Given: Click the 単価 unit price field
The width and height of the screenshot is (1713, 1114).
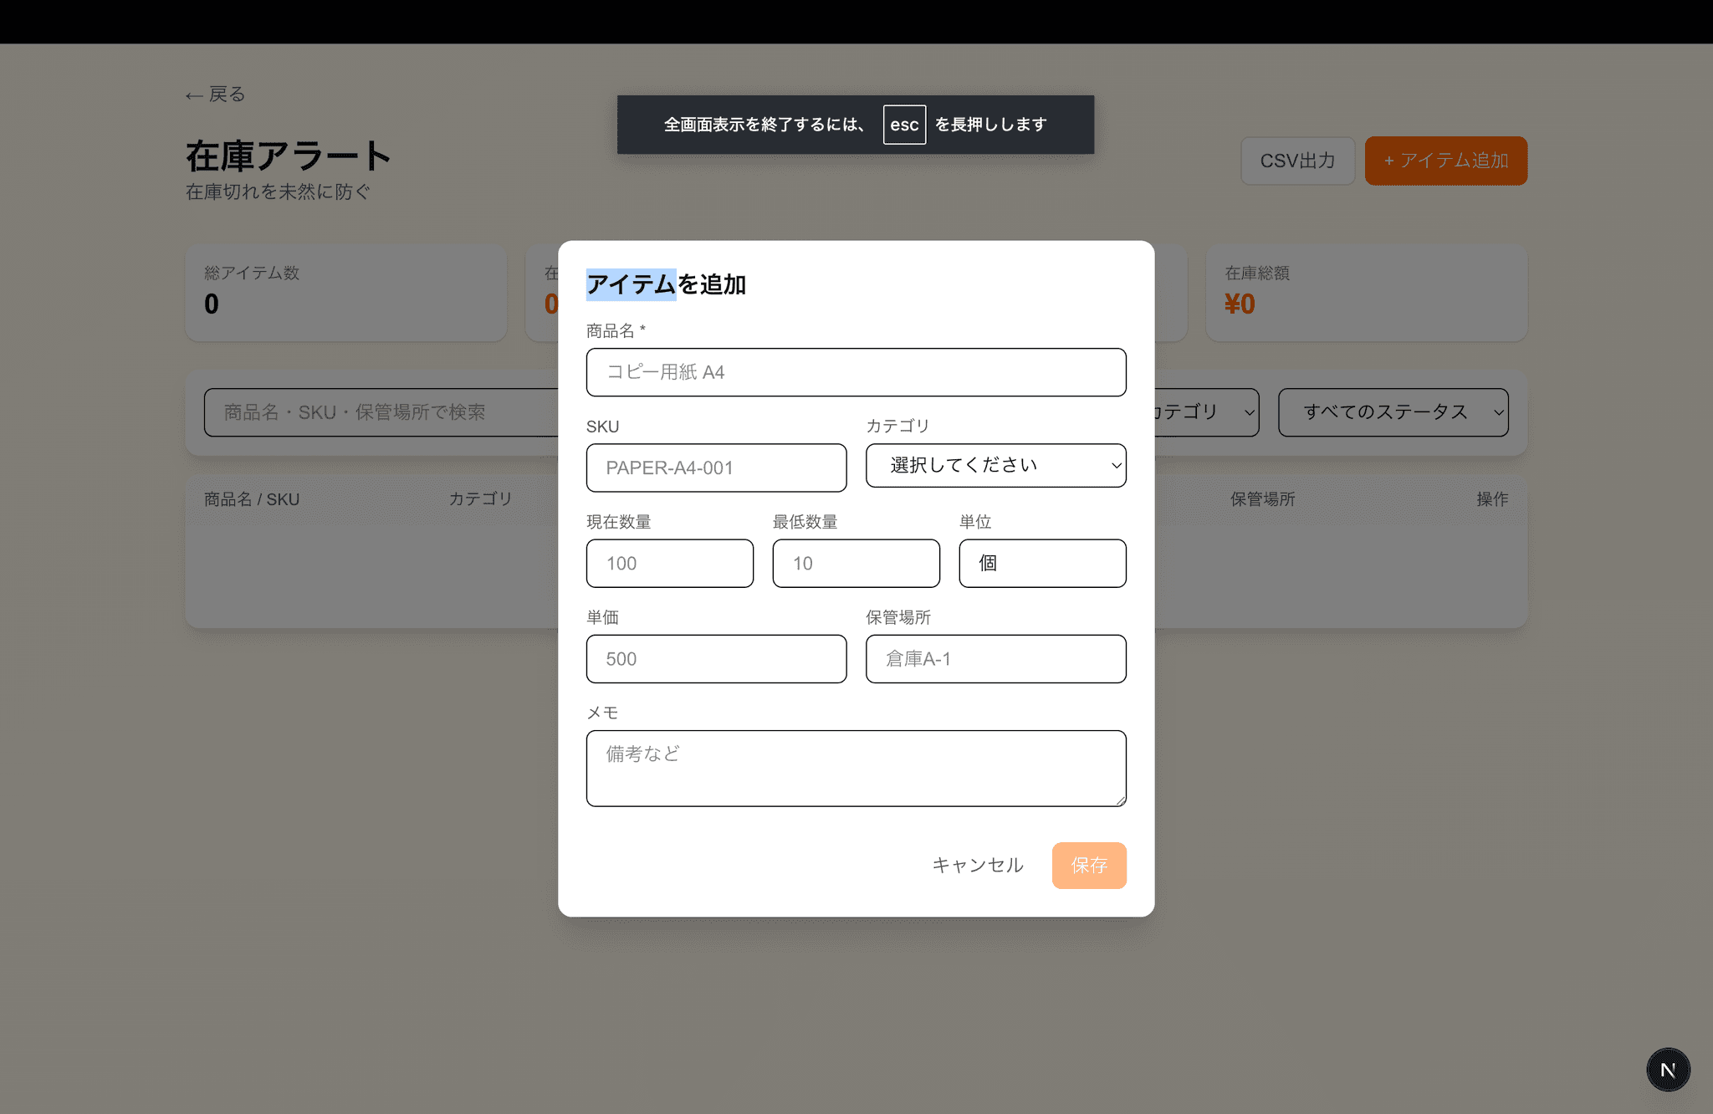Looking at the screenshot, I should (x=716, y=659).
